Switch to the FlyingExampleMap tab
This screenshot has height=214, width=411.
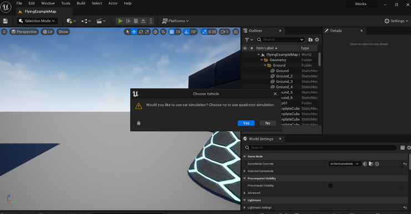coord(40,12)
